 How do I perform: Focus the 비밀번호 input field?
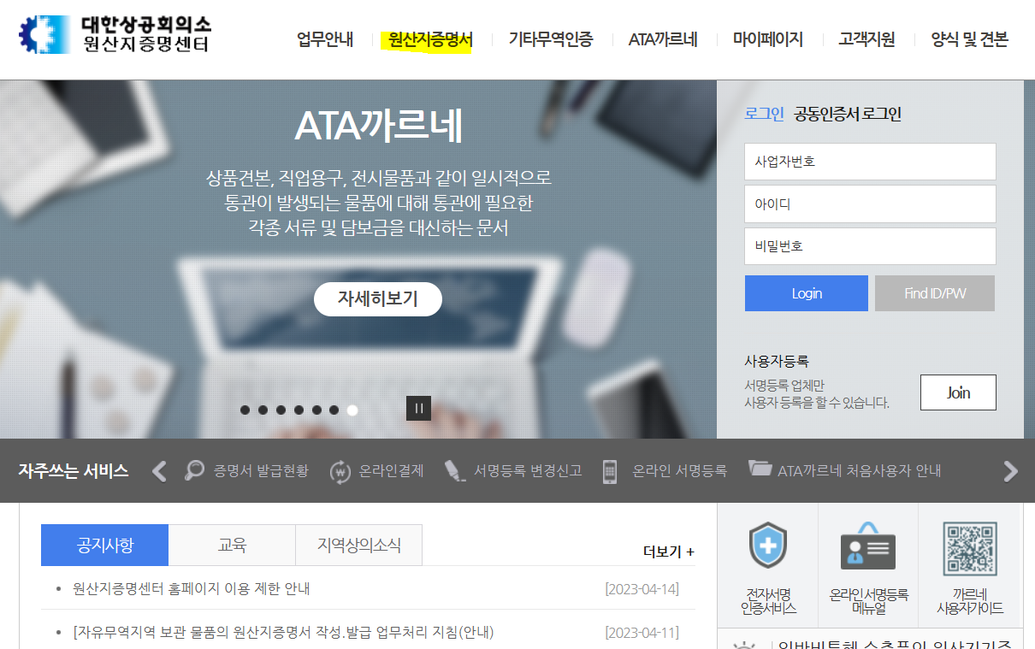(870, 246)
